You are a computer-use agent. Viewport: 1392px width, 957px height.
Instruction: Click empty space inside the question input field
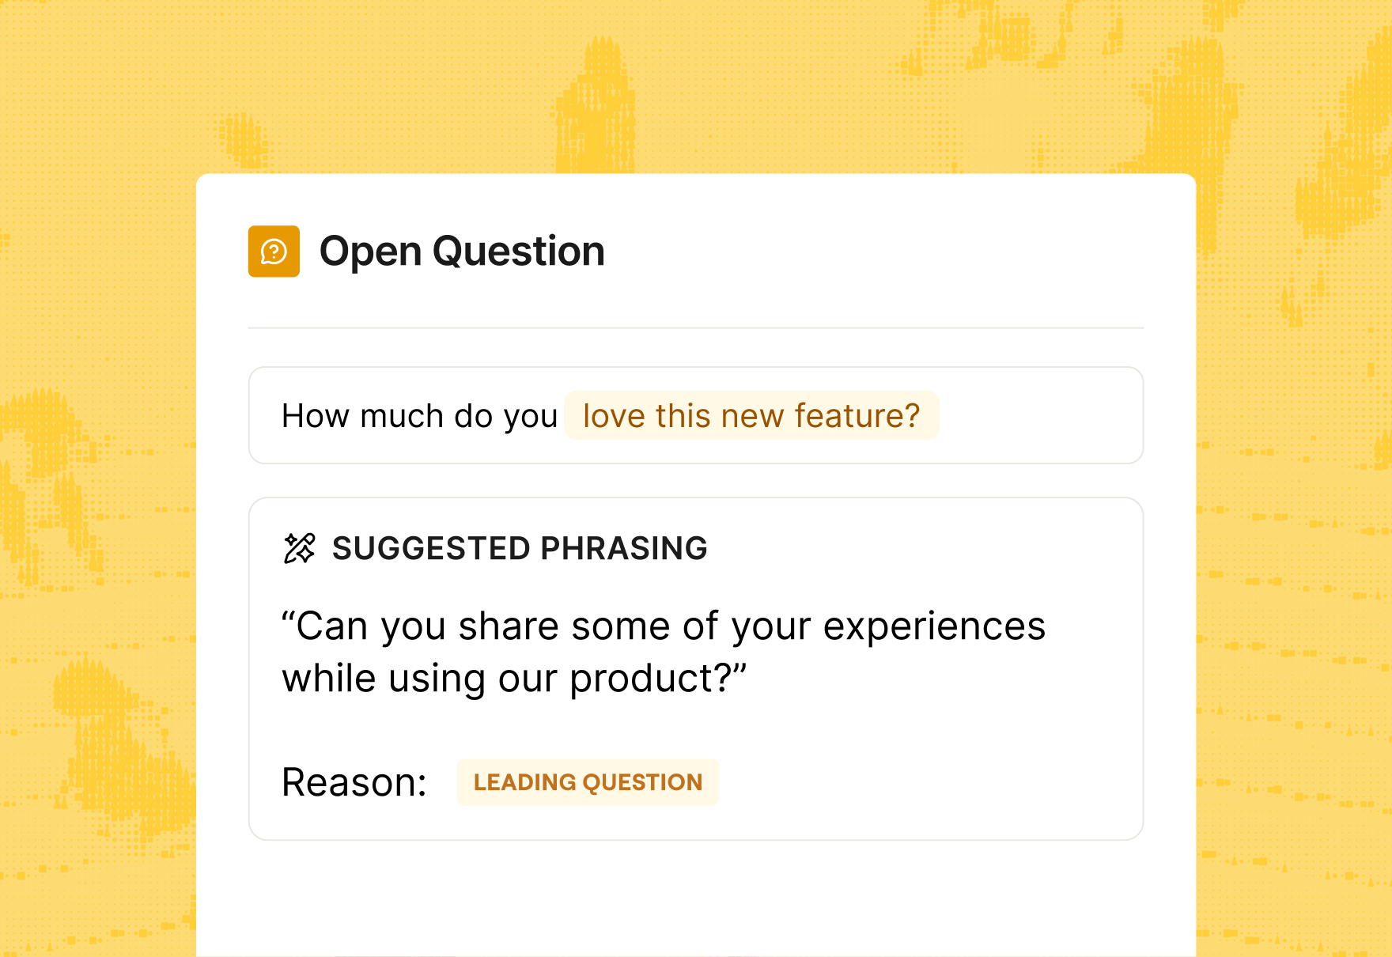(x=1036, y=416)
